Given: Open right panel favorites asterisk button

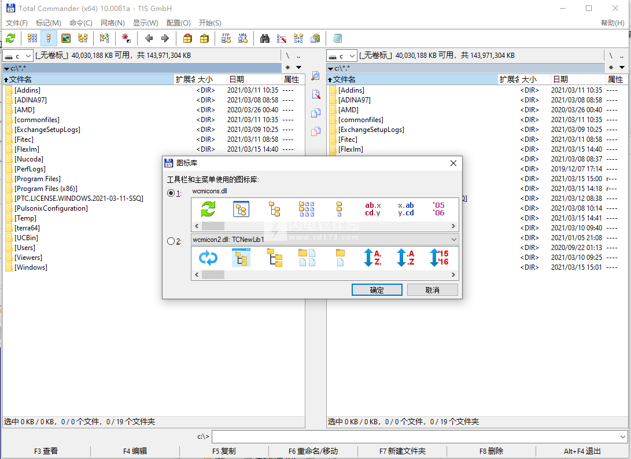Looking at the screenshot, I should pyautogui.click(x=611, y=68).
